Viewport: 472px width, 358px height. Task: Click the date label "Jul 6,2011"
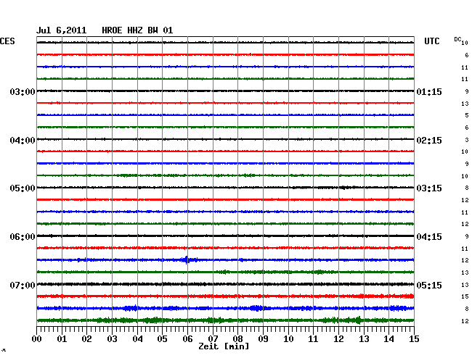(62, 30)
